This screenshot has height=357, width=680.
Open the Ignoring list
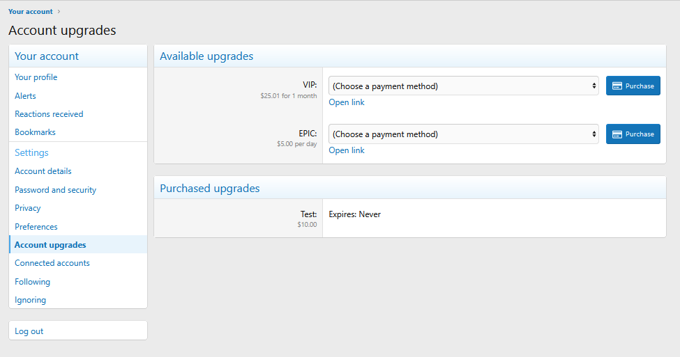(31, 300)
